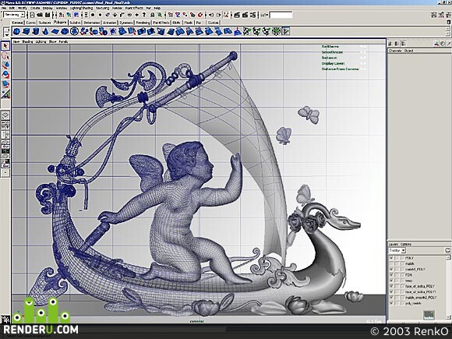
Task: Select the polygon sphere shelf icon
Action: tap(16, 31)
